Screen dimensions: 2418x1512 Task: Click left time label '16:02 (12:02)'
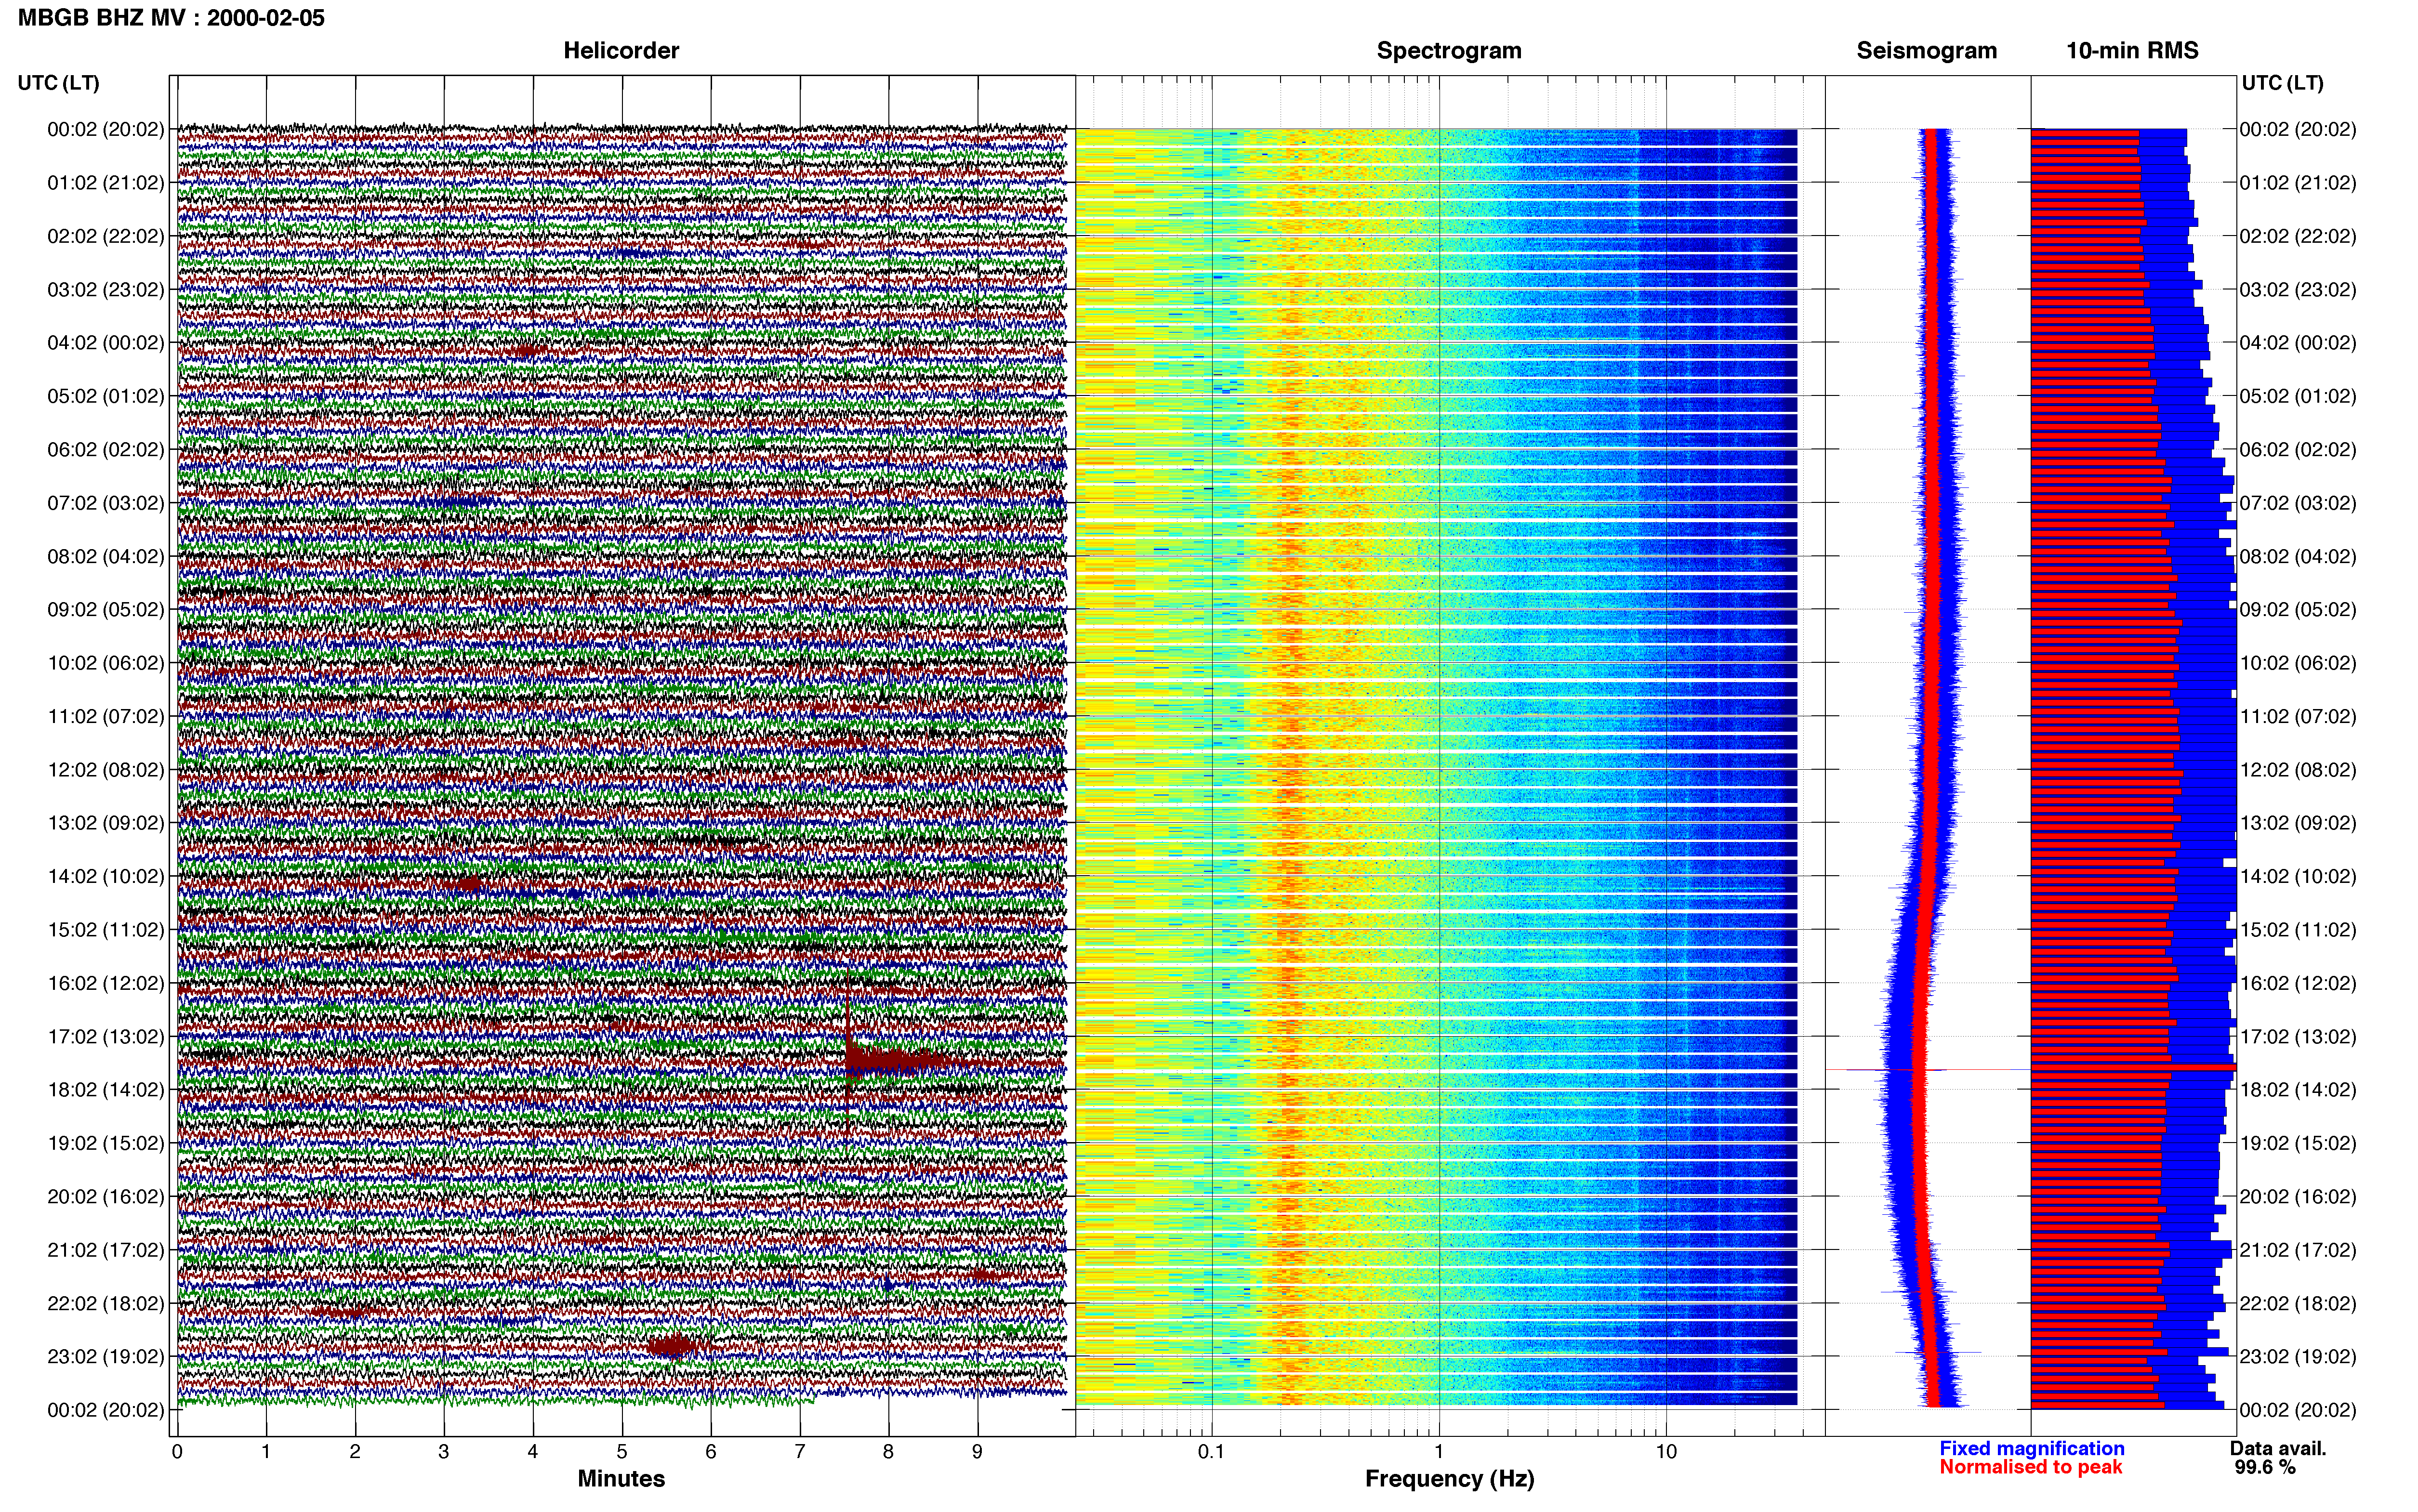(x=106, y=983)
